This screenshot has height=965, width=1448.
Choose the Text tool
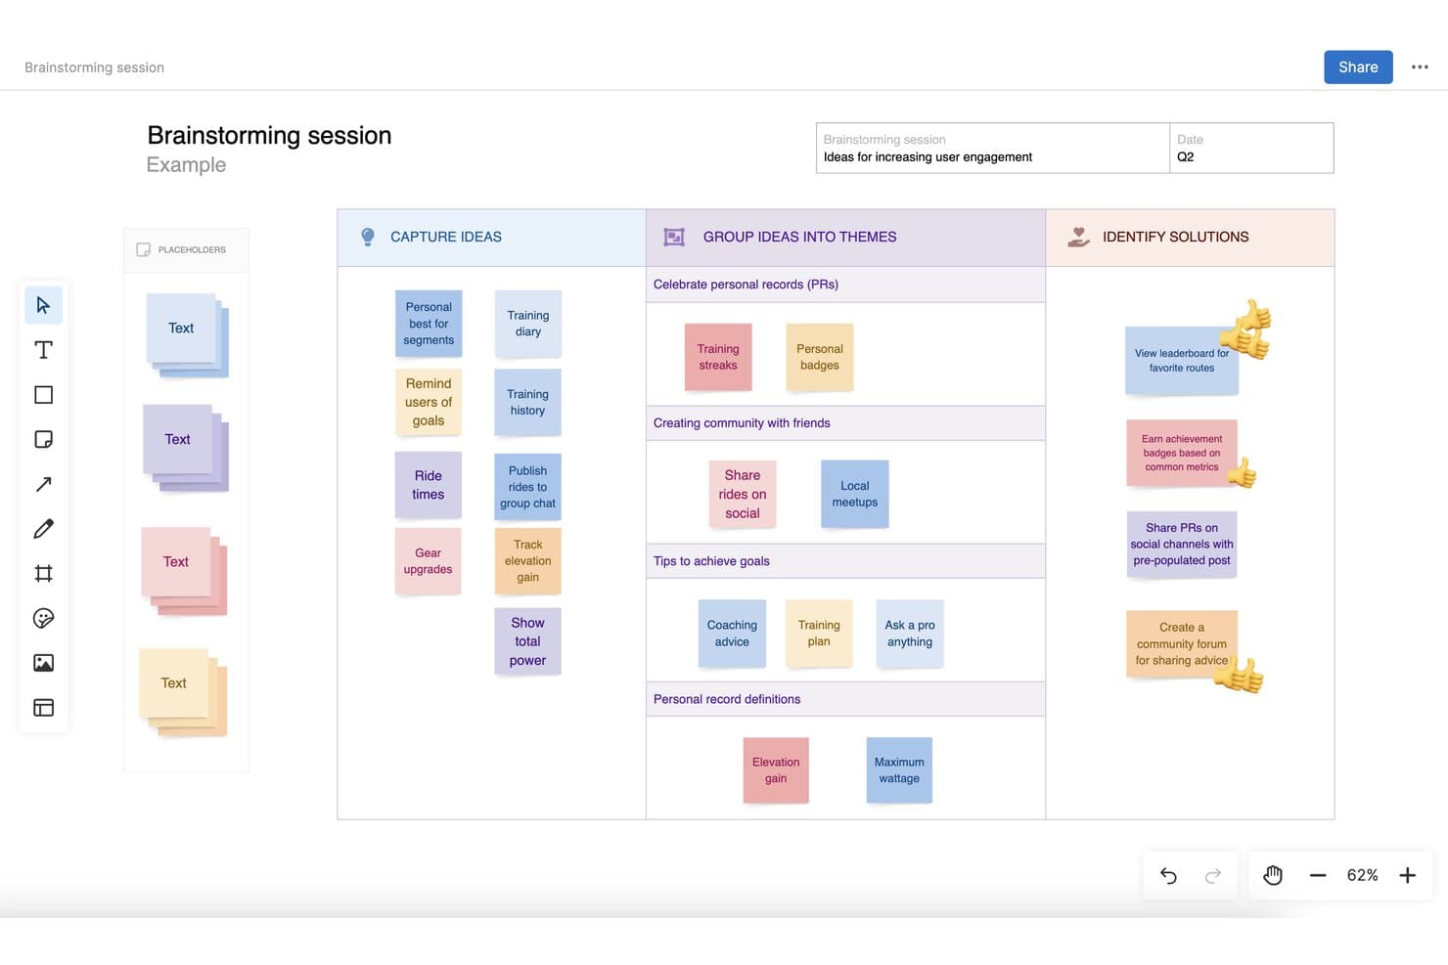[43, 350]
